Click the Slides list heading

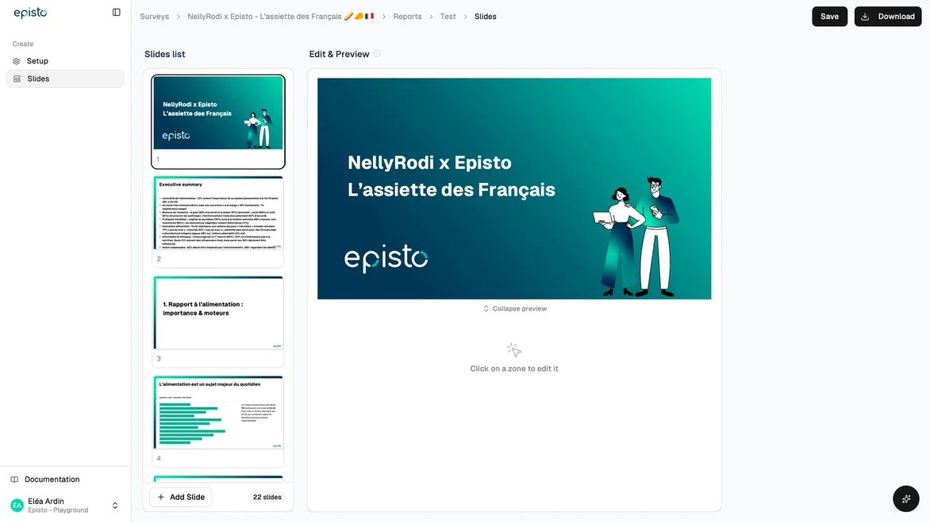[x=165, y=54]
